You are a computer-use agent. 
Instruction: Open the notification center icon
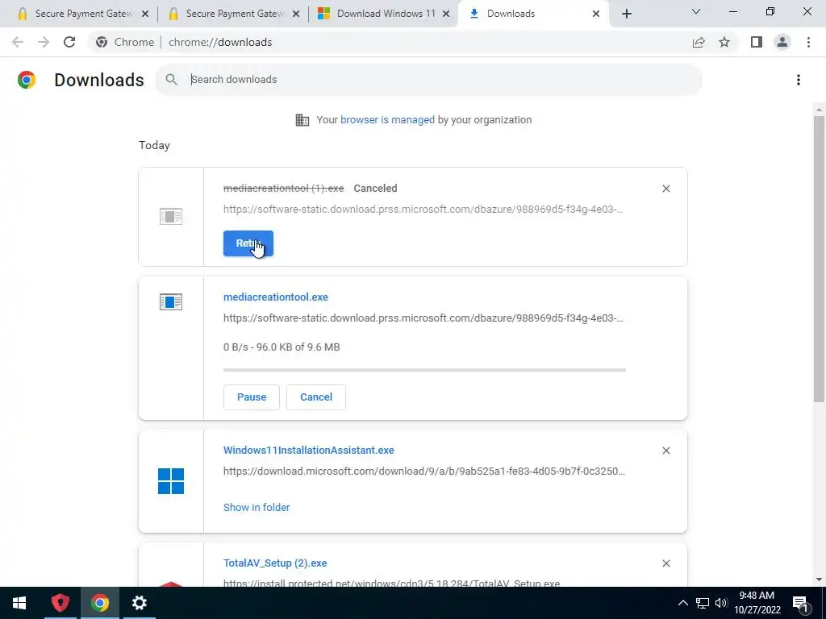click(x=800, y=603)
